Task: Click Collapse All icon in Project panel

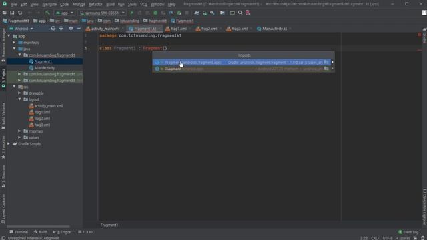Action: tap(61, 28)
